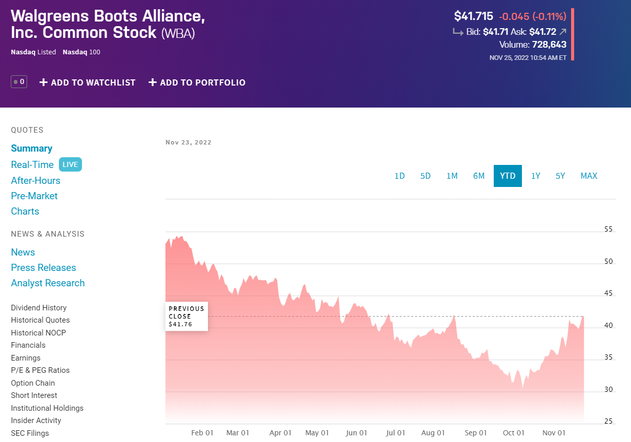
Task: Select the 1D chart range
Action: (x=399, y=176)
